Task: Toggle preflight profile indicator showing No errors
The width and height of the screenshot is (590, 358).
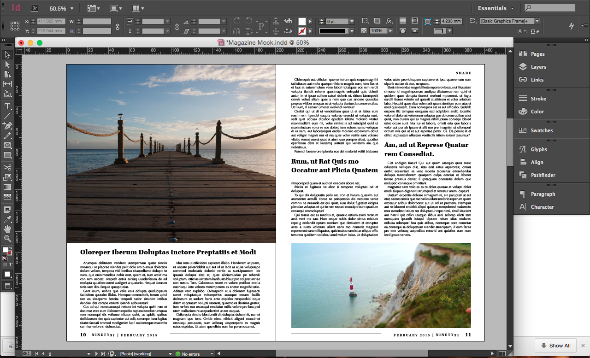Action: 190,354
